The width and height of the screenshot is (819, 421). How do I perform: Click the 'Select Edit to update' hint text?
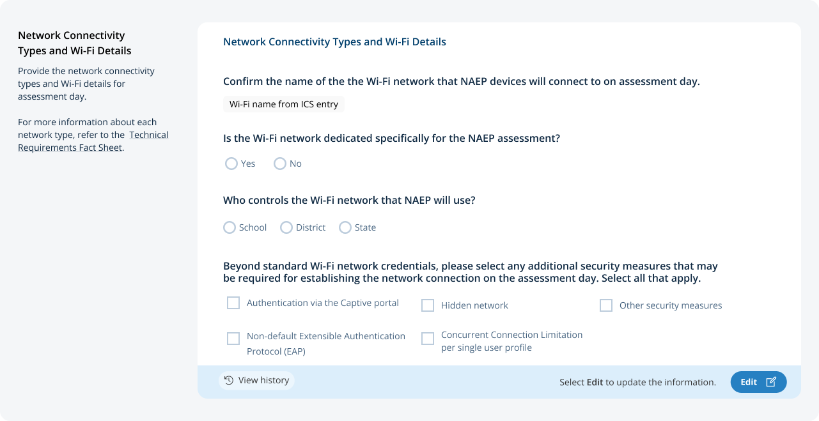637,382
